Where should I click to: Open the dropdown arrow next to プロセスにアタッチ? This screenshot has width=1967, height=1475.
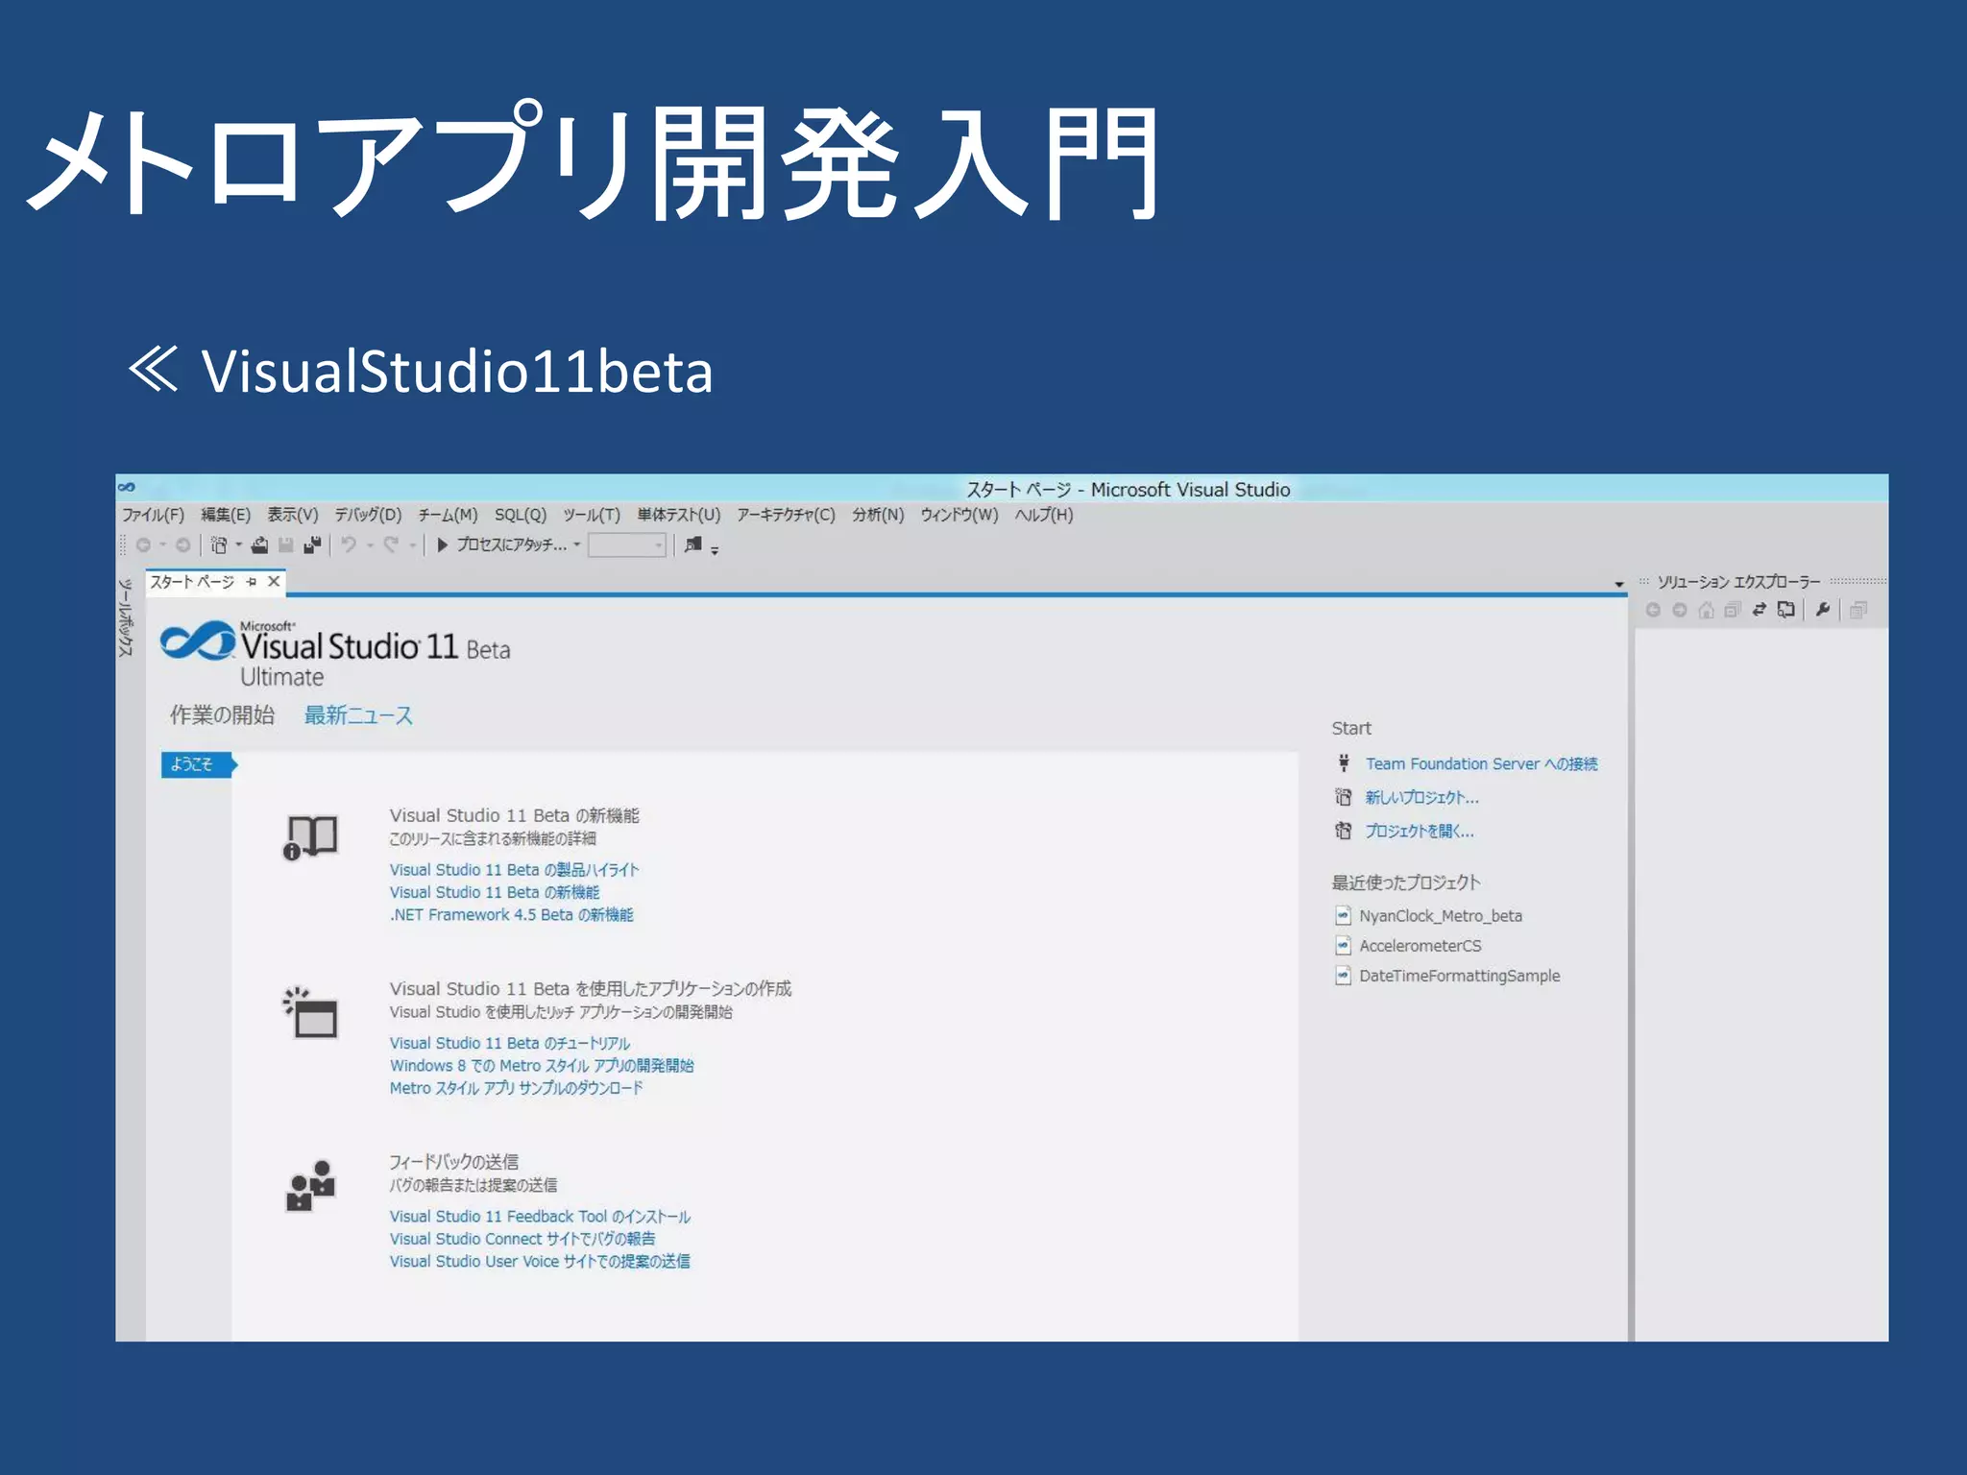click(577, 545)
